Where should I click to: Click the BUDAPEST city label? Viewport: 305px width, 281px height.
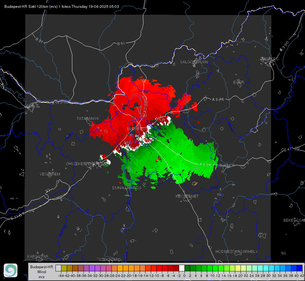click(x=137, y=129)
